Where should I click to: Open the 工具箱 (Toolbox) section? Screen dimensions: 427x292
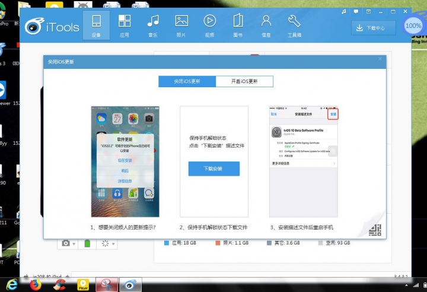tap(294, 26)
